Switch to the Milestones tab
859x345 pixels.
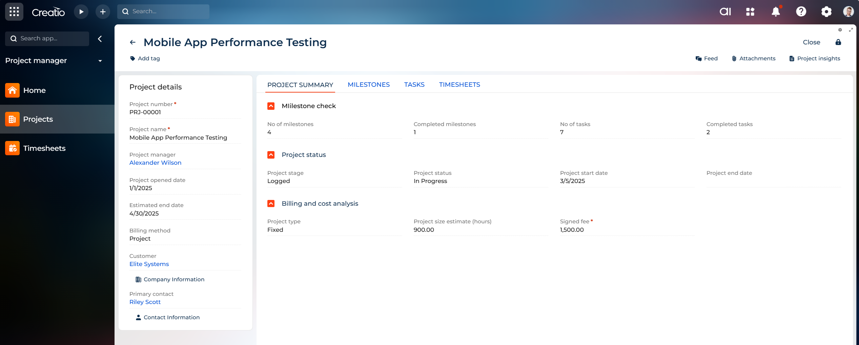coord(369,85)
